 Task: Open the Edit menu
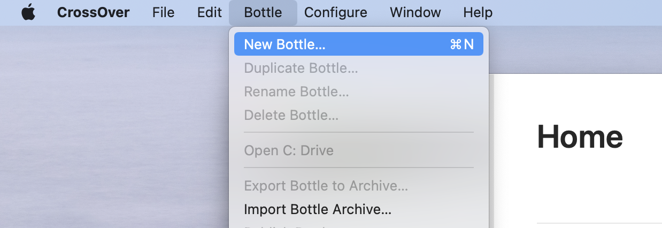209,12
